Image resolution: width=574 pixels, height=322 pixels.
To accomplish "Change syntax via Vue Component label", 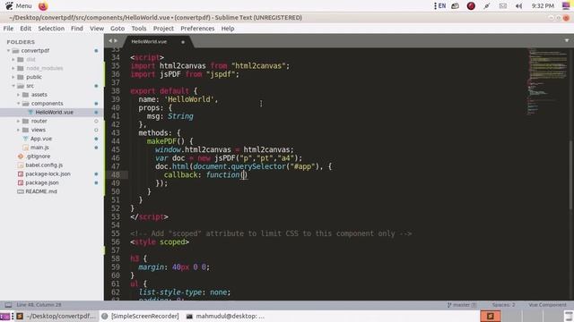I will pos(547,305).
